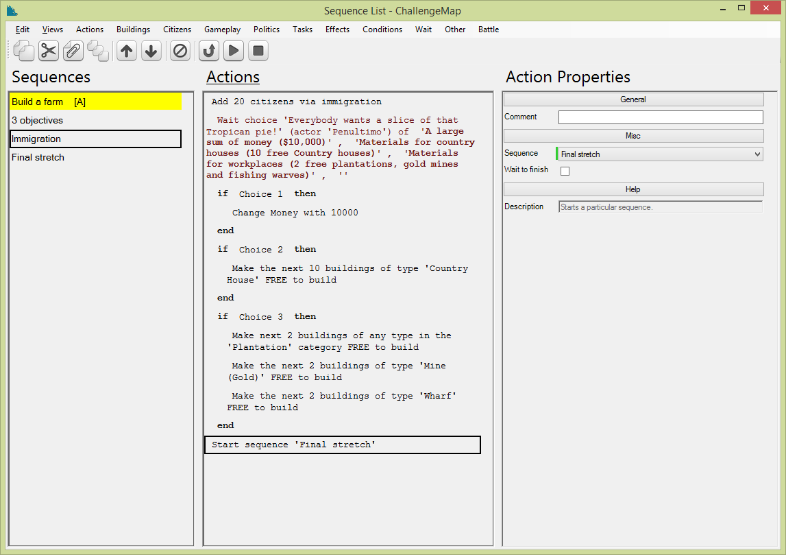This screenshot has width=786, height=555.
Task: Click the Comment input field
Action: 661,117
